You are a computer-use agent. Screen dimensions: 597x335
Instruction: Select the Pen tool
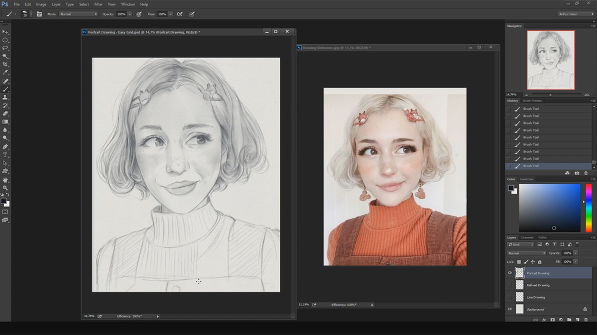click(5, 146)
